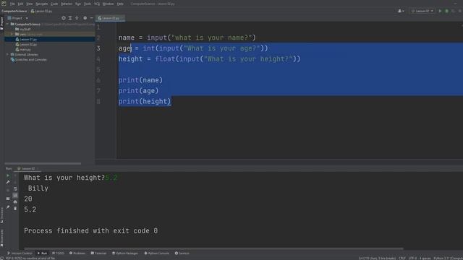Viewport: 463px width, 260px height.
Task: Click the Bookmarks vertical side tab
Action: [1, 238]
